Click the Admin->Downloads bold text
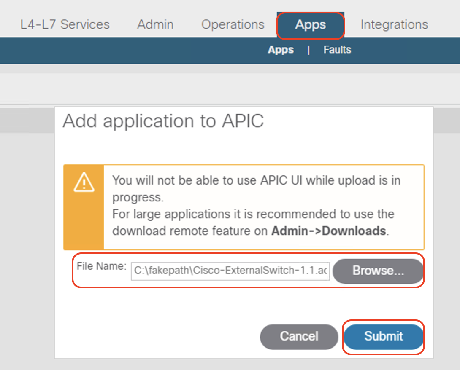This screenshot has width=460, height=370. click(x=329, y=231)
